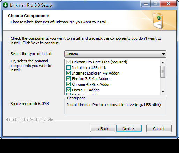Cancel the Linkman Pro installation
This screenshot has height=153, width=179.
(159, 129)
